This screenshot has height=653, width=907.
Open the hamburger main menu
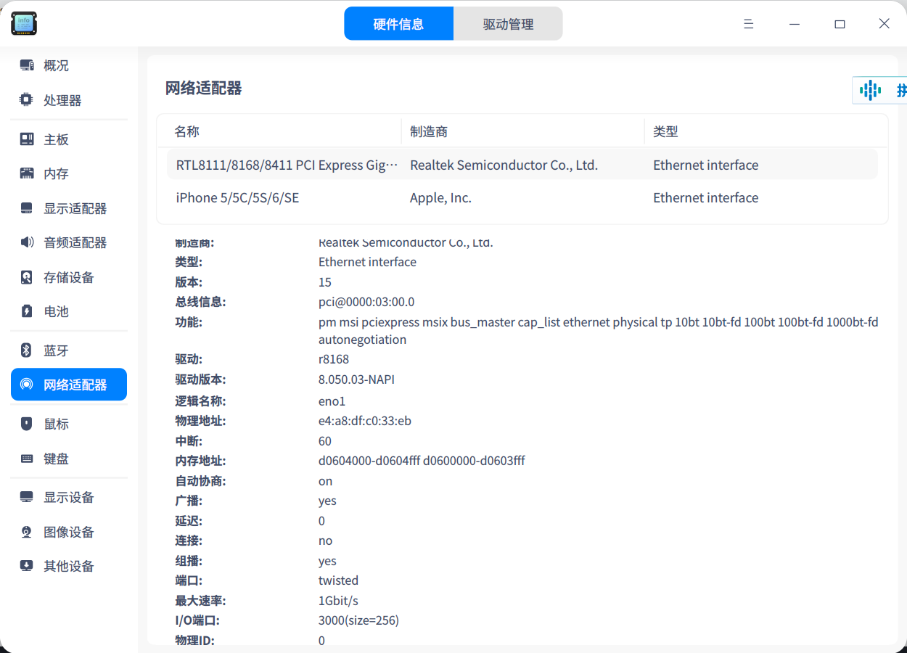(x=748, y=23)
